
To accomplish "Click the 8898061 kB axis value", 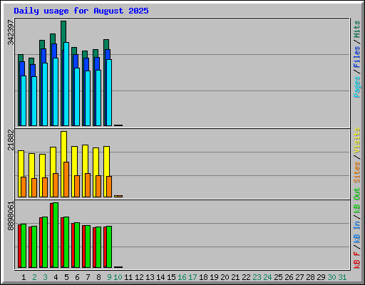I will pos(11,216).
